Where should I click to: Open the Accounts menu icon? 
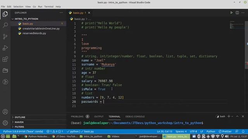(x=5, y=112)
